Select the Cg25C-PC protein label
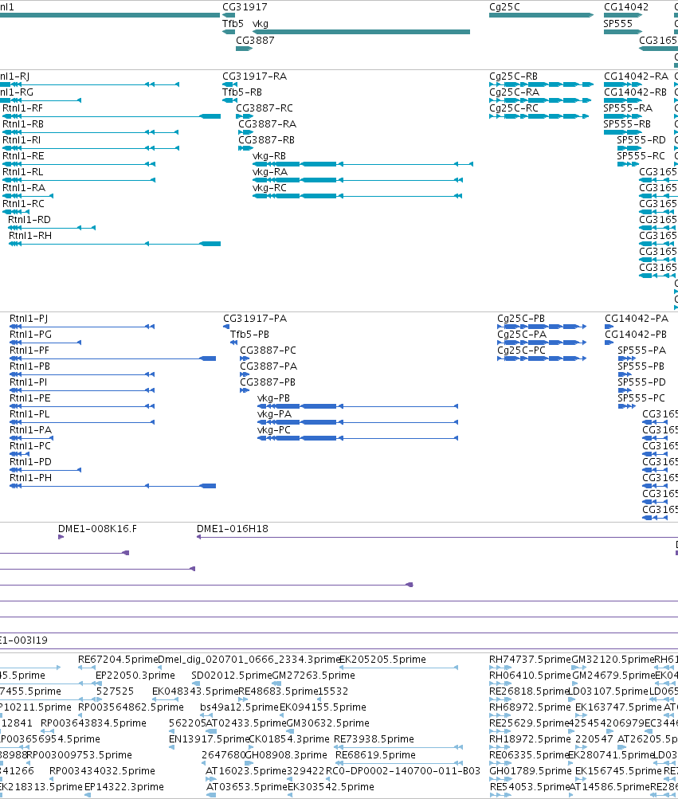Screen dimensions: 678x799 coord(522,350)
